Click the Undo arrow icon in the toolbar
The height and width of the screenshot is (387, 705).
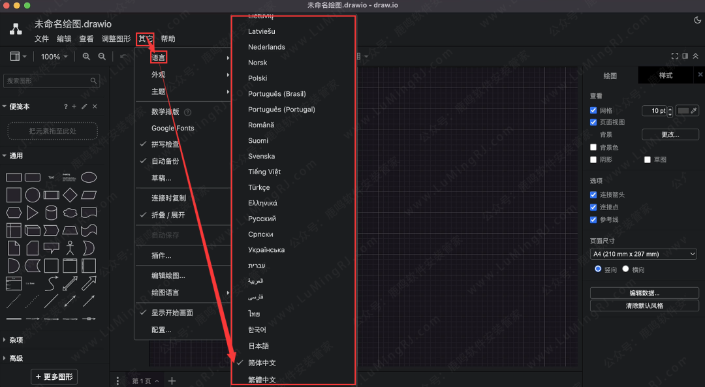[123, 56]
